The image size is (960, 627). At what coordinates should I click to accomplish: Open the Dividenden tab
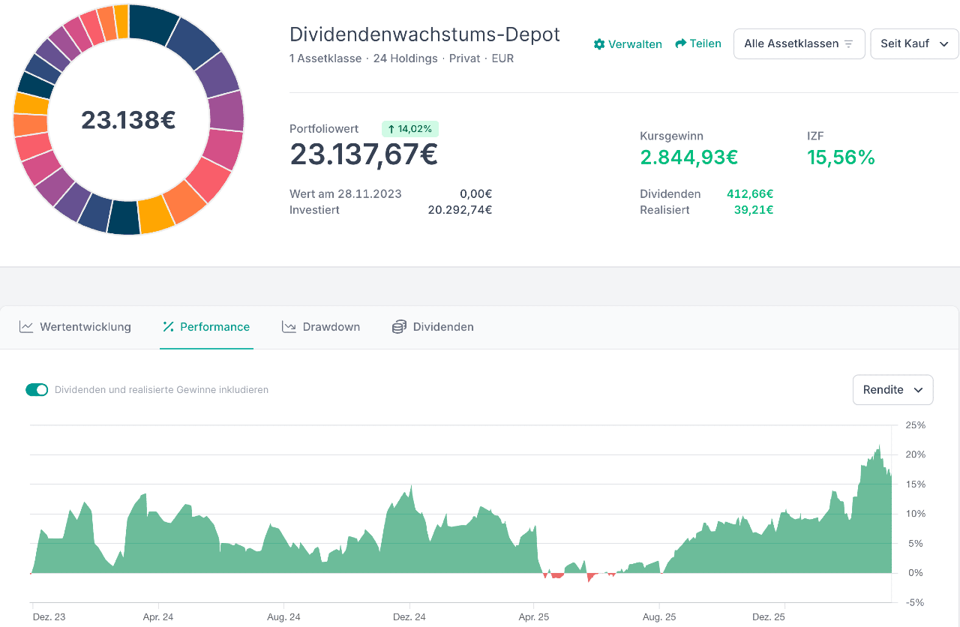point(442,327)
